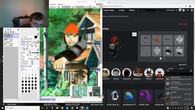The image size is (195, 110).
Task: Select the eyedropper color picker tool
Action: [31, 39]
